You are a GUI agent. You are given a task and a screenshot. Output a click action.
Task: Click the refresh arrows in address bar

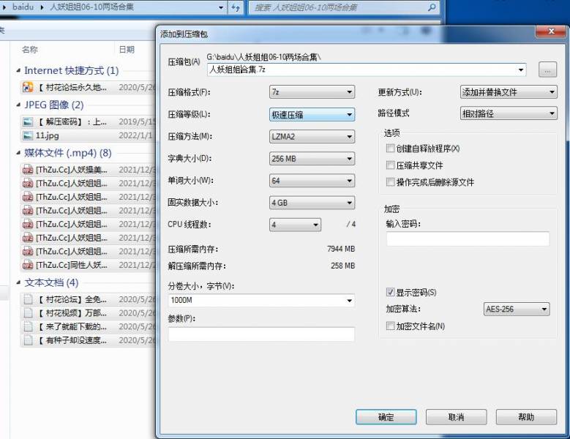click(x=236, y=7)
